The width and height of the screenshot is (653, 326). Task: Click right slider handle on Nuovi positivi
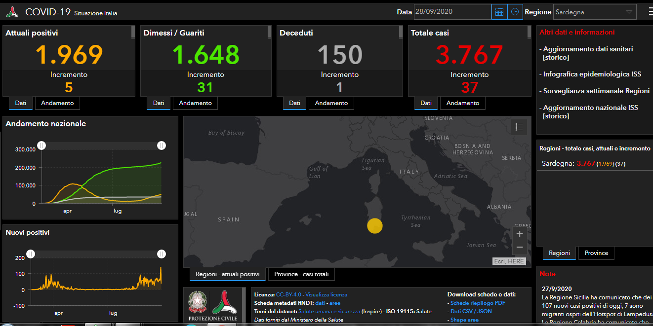pos(162,254)
